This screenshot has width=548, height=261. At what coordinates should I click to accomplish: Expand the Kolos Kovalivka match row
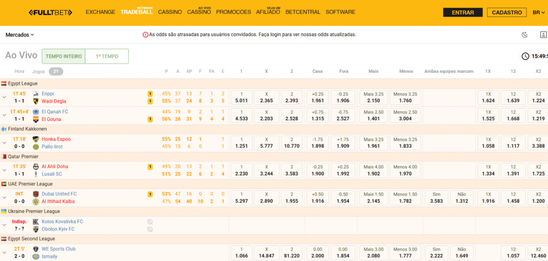(x=4, y=225)
